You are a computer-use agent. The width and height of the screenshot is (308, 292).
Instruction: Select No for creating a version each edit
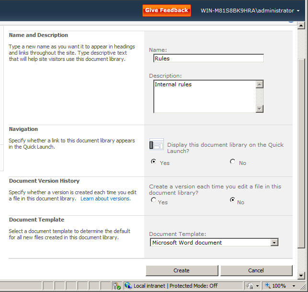pyautogui.click(x=233, y=200)
